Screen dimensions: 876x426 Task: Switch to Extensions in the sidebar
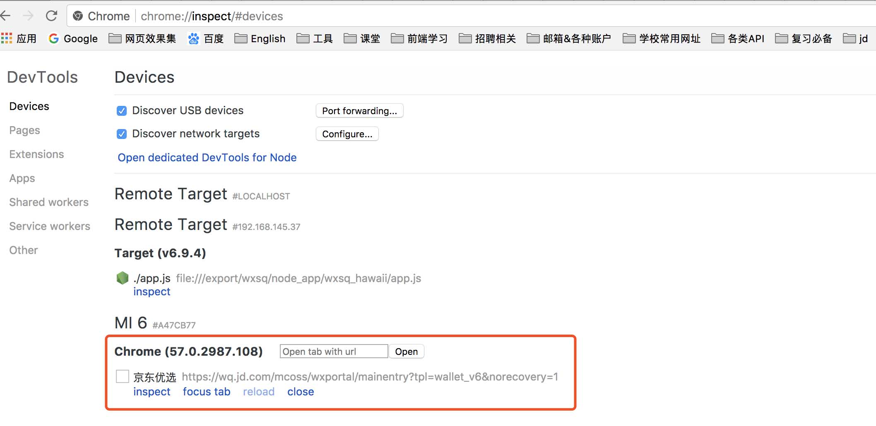click(x=37, y=154)
